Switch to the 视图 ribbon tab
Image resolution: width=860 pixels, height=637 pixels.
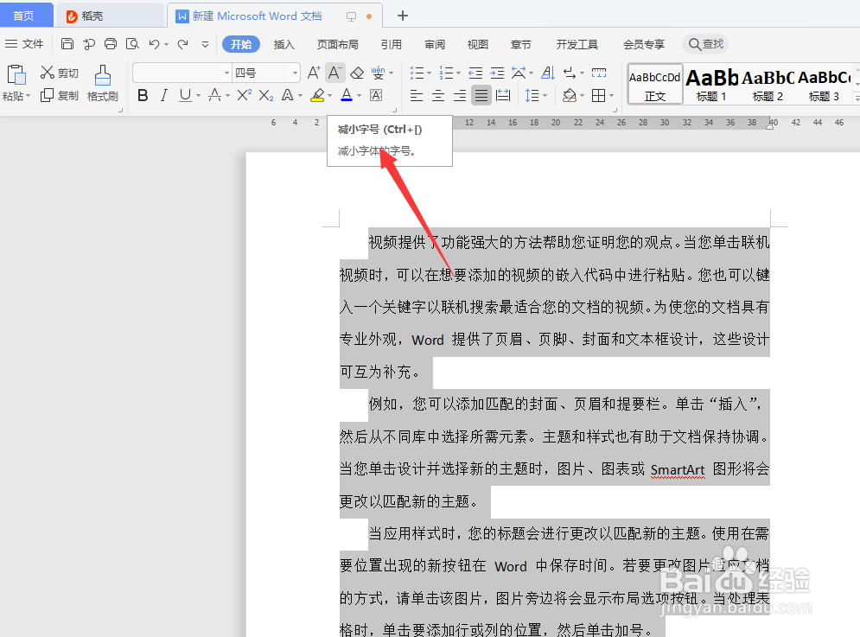pyautogui.click(x=477, y=44)
